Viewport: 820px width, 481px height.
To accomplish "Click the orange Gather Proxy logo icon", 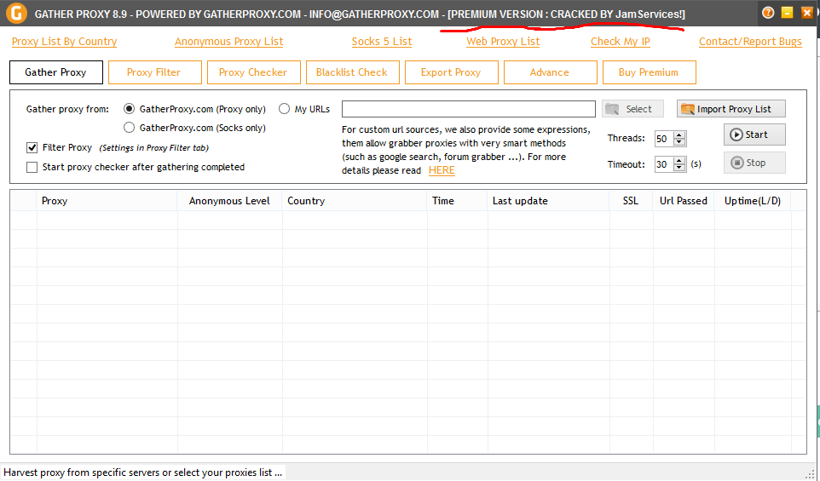I will [x=15, y=14].
